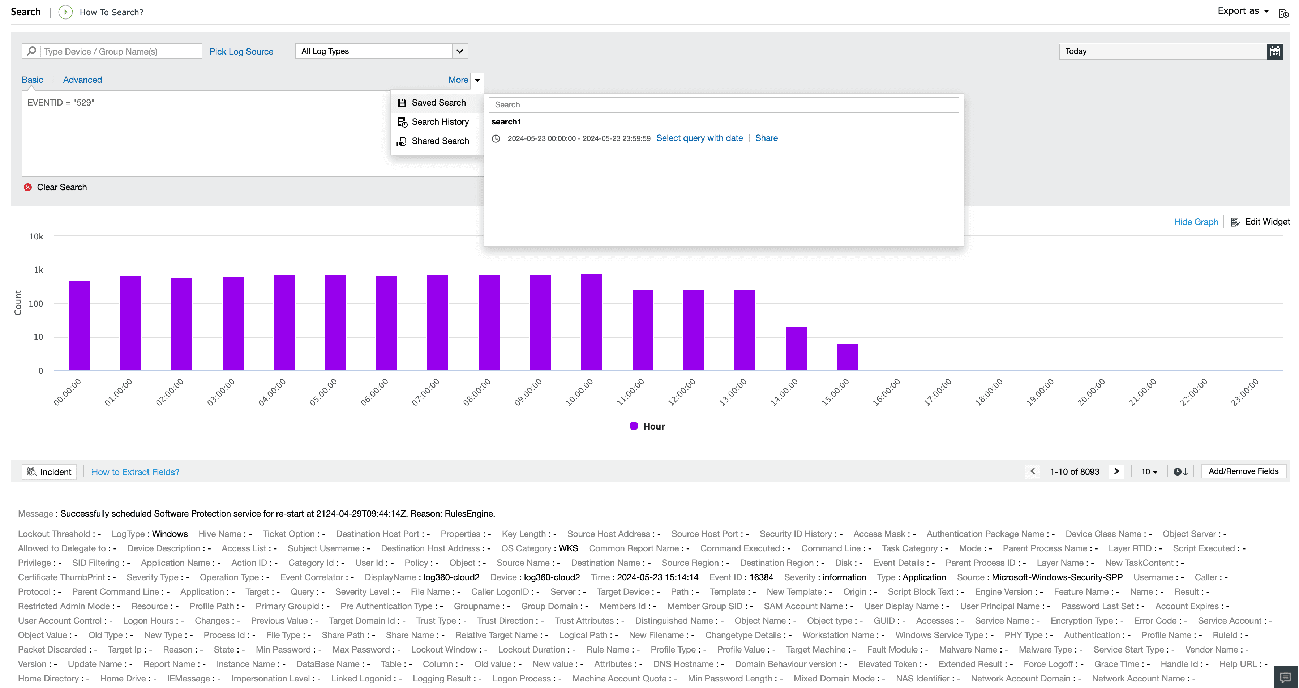Click the Incident fingerprint icon
Screen dimensions: 1299x688
point(32,471)
